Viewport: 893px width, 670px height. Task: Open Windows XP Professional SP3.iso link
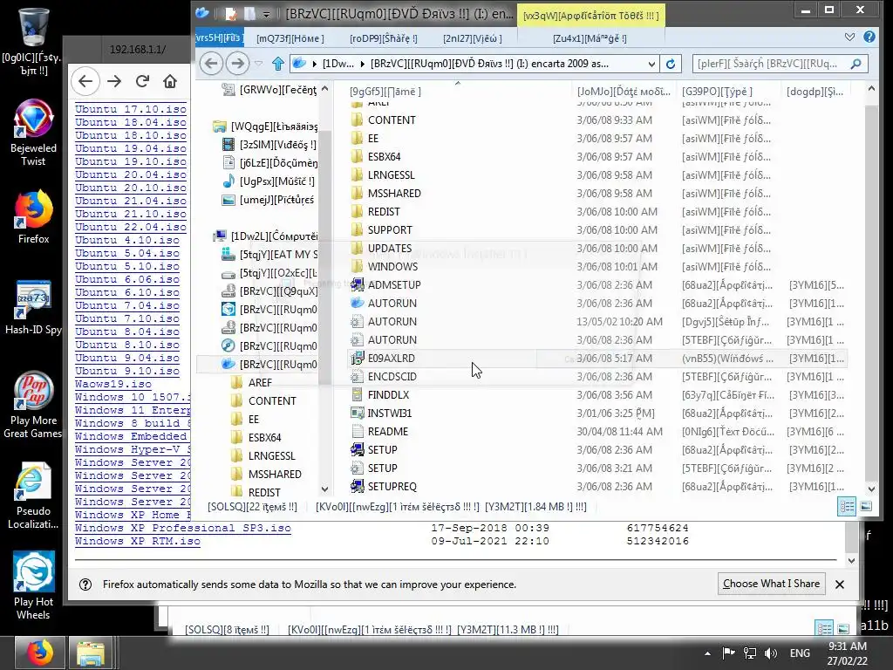(x=183, y=528)
